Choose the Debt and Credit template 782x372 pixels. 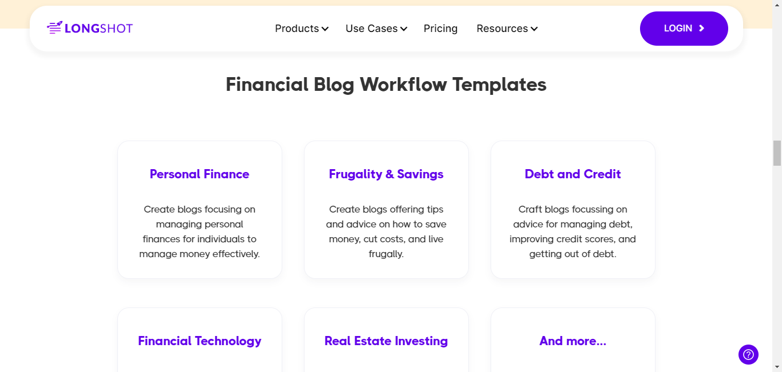573,210
